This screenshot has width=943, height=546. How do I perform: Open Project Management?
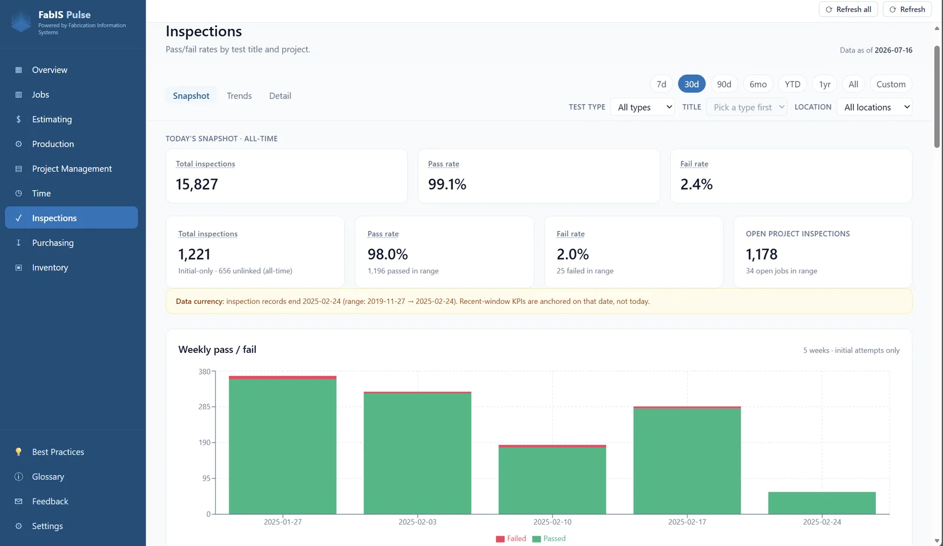point(71,169)
